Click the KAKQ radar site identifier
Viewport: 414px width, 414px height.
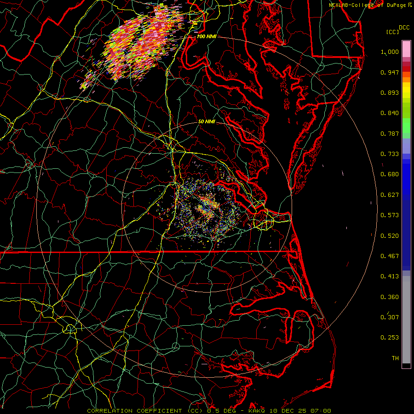coord(258,411)
